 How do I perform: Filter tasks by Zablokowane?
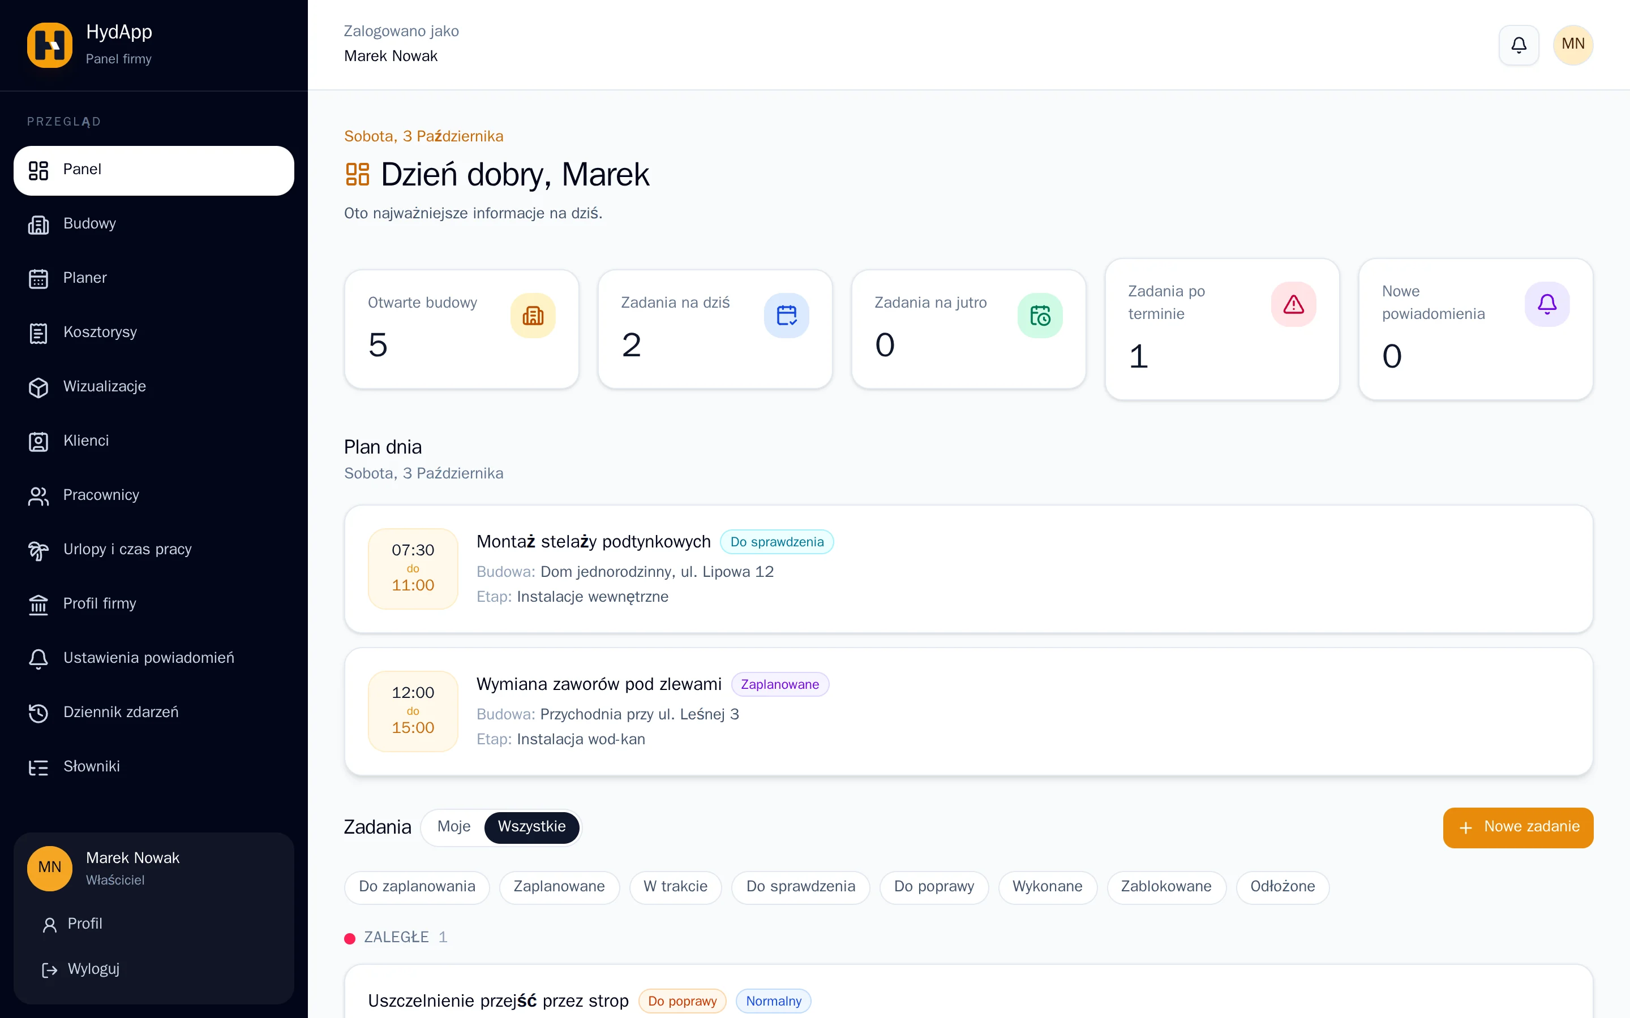[1166, 887]
